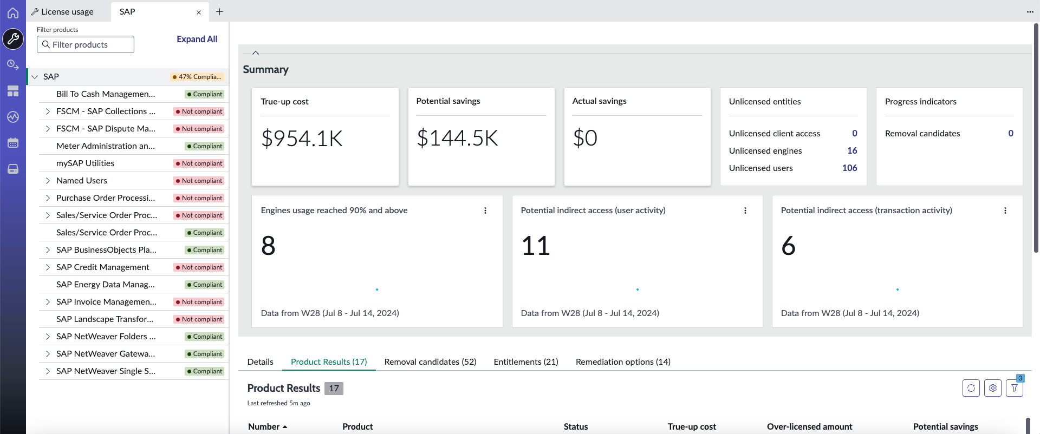Viewport: 1040px width, 434px height.
Task: Select SAP Energy Data Manag... item
Action: tap(106, 285)
